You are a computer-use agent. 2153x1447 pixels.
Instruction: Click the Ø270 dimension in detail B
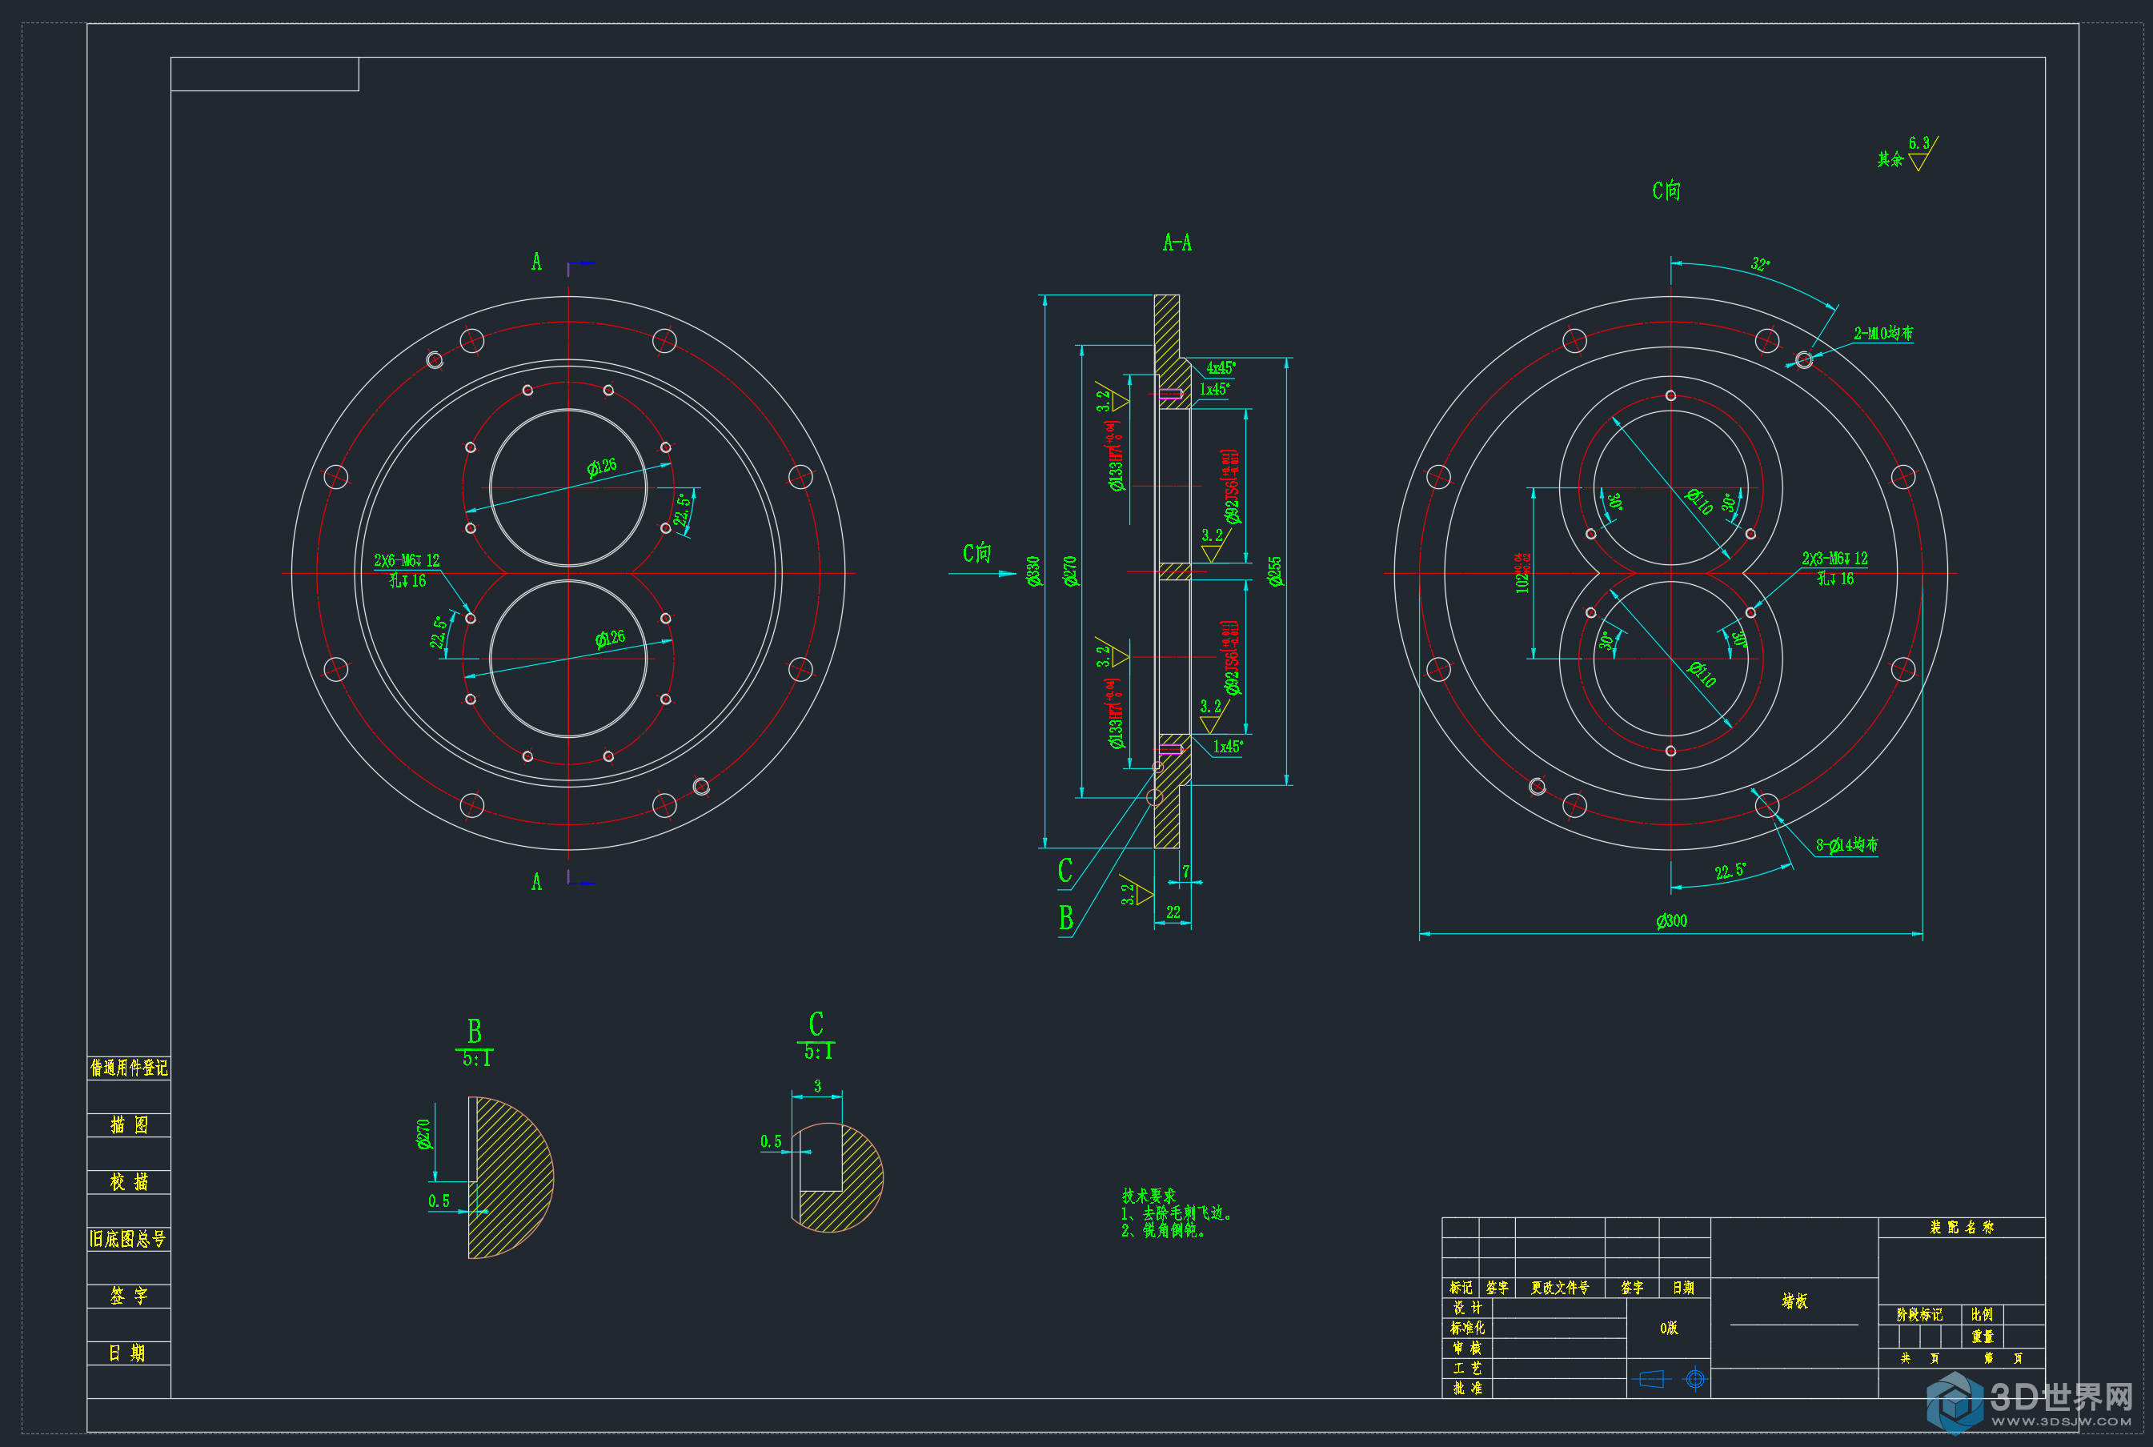point(423,1134)
